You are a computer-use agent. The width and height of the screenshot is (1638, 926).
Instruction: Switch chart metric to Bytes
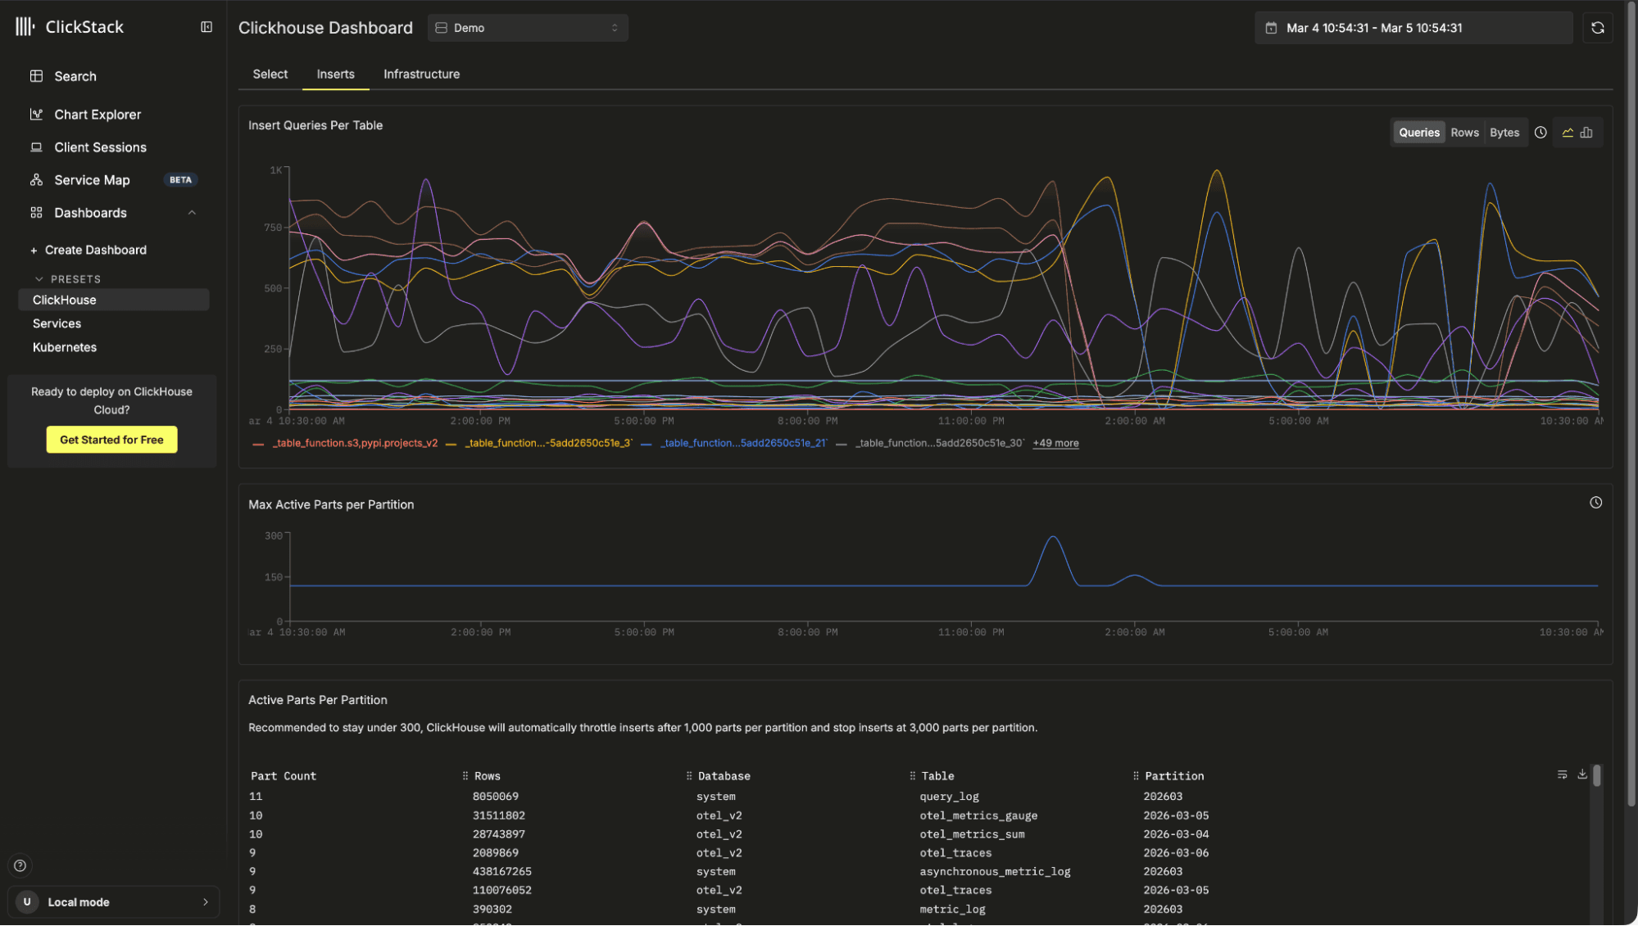click(x=1504, y=133)
